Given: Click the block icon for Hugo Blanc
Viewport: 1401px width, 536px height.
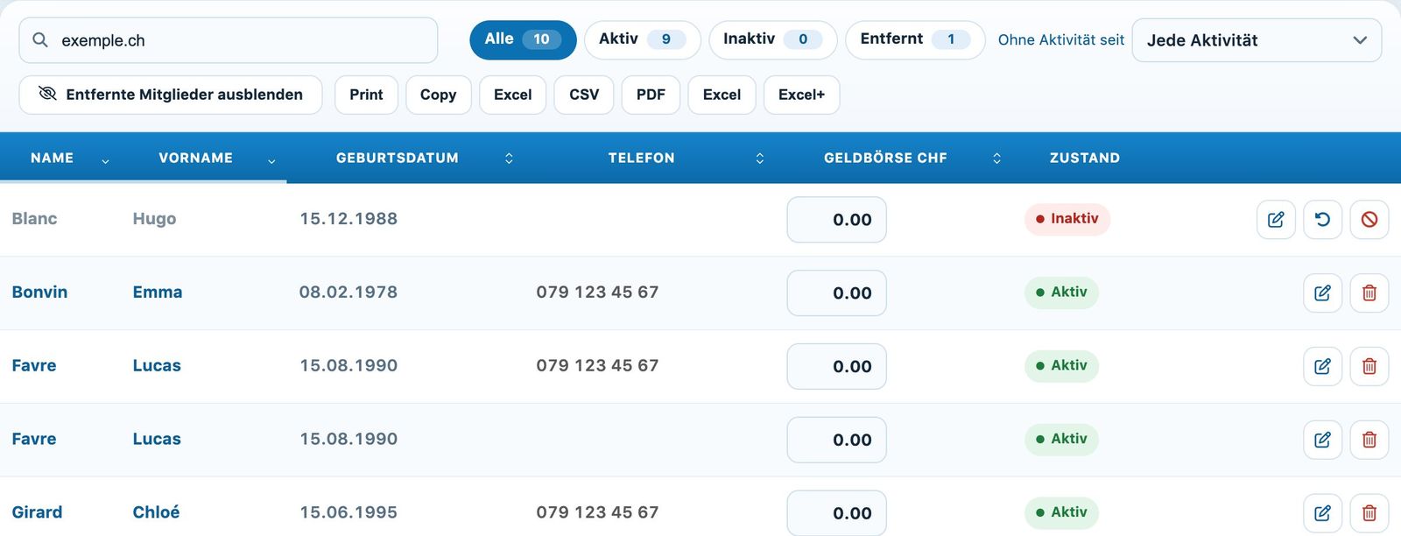Looking at the screenshot, I should coord(1369,220).
